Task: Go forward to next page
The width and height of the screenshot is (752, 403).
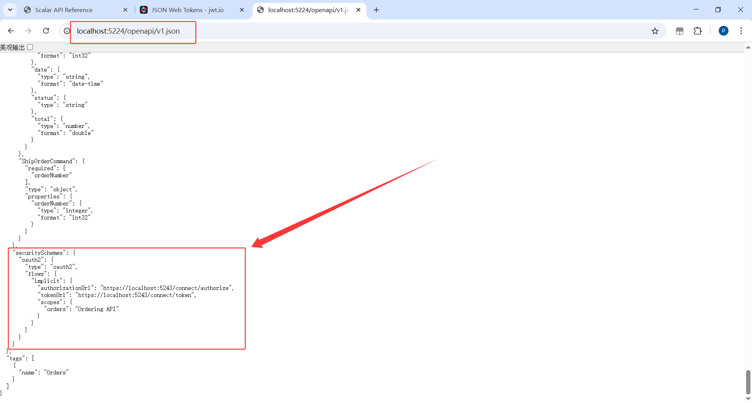Action: (x=28, y=31)
